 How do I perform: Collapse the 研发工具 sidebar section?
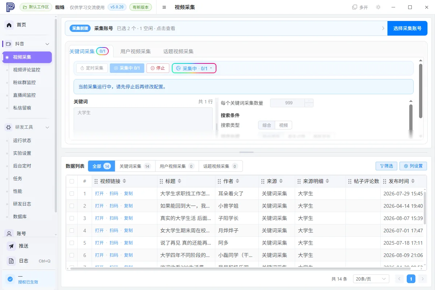pos(47,127)
